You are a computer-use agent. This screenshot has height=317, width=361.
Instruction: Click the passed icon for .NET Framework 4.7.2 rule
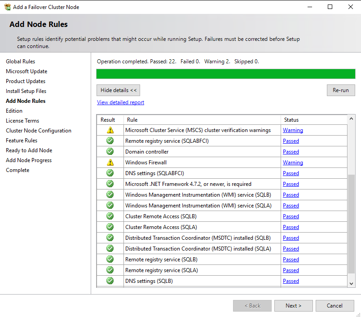[x=110, y=184]
